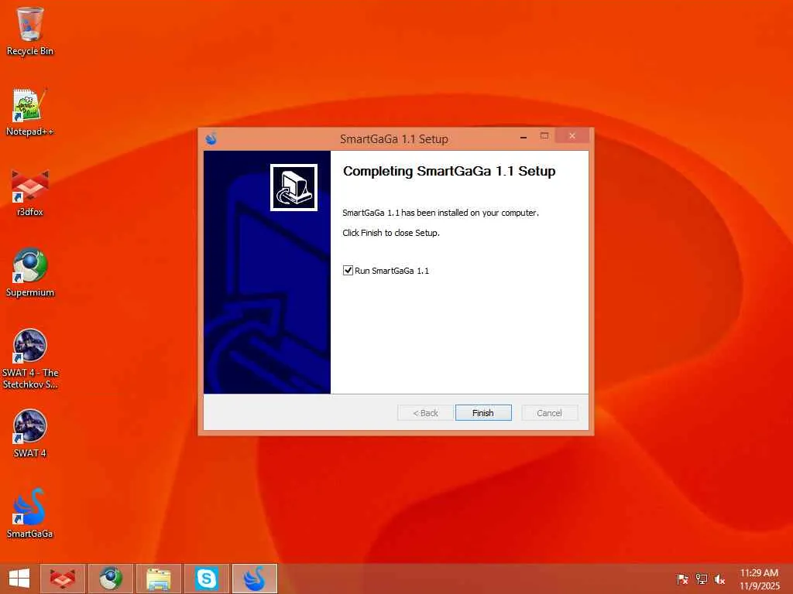Viewport: 793px width, 594px height.
Task: Switch to SmartGaGa setup taskbar item
Action: [x=254, y=579]
